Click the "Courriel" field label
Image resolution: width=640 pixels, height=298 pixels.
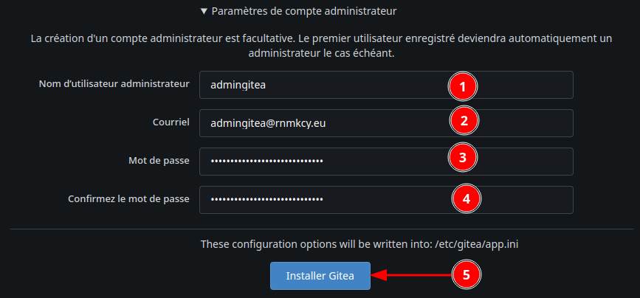point(172,122)
